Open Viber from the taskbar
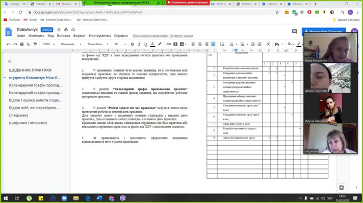 tap(123, 198)
